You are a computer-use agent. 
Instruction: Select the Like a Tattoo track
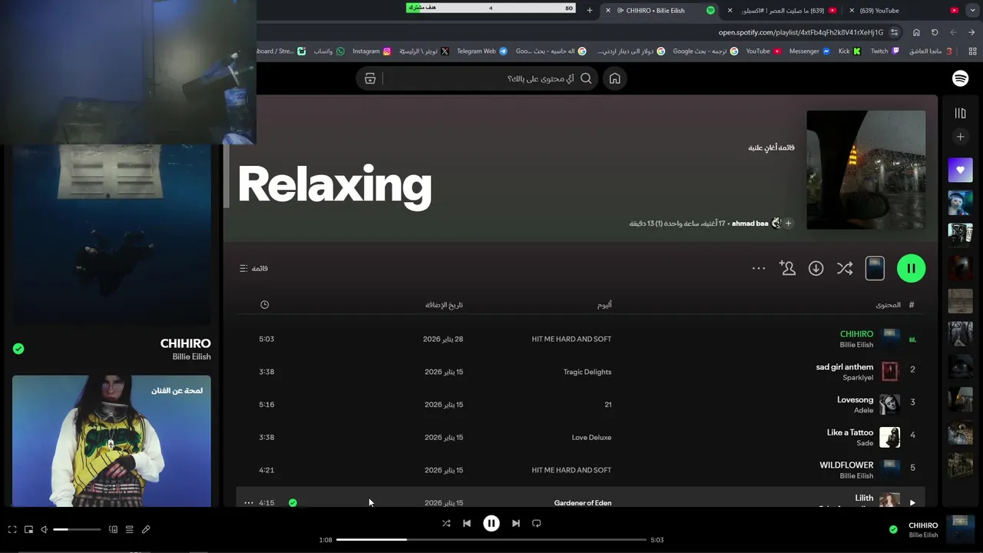coord(850,432)
